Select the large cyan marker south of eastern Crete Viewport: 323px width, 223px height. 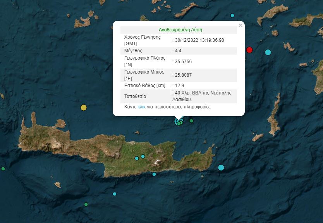point(221,167)
